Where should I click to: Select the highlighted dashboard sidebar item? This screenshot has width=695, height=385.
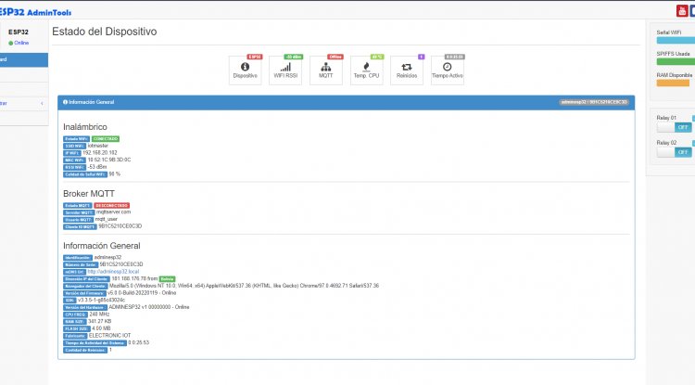coord(23,59)
